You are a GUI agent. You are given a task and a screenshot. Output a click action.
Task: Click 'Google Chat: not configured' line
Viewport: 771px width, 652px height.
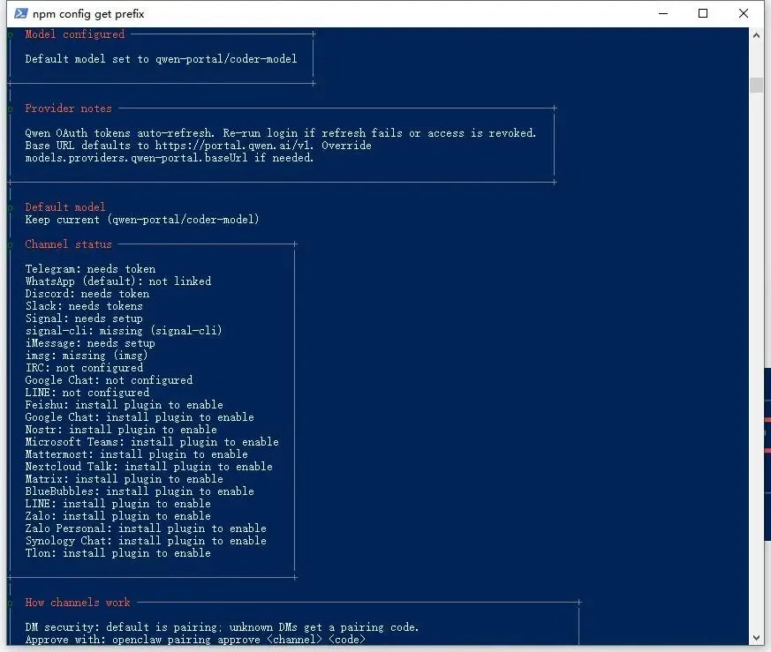click(x=109, y=379)
